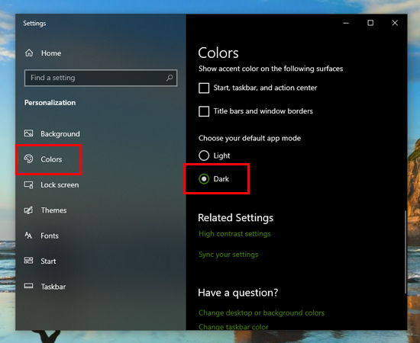The height and width of the screenshot is (343, 420).
Task: Click the Taskbar bar icon
Action: point(29,286)
